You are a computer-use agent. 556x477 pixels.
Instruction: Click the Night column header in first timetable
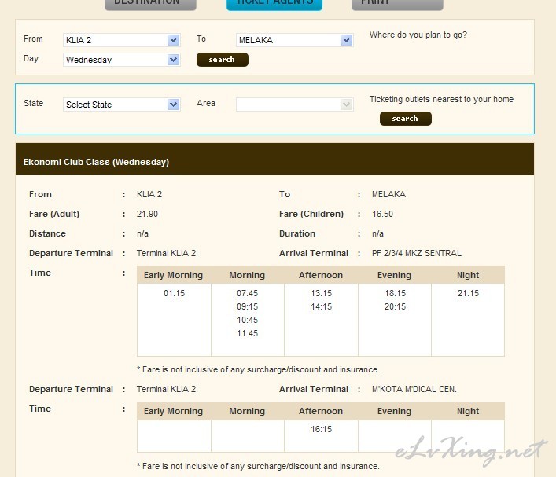coord(468,275)
